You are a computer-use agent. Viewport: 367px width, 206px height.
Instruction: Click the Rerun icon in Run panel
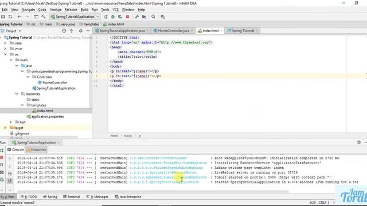[x=2, y=150]
